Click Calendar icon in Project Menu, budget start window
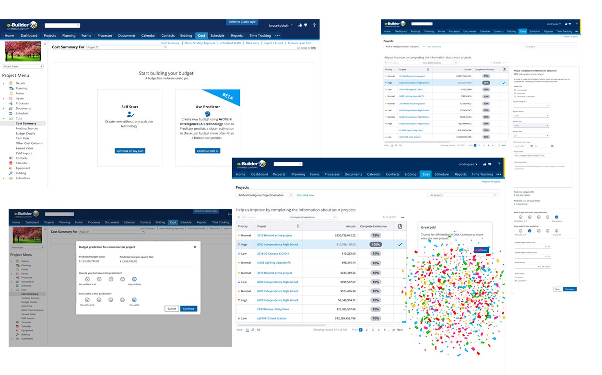The width and height of the screenshot is (602, 375). point(11,163)
